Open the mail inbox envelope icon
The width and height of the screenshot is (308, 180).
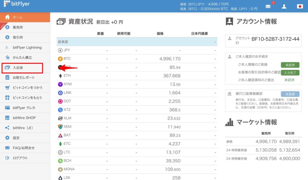pyautogui.click(x=268, y=7)
